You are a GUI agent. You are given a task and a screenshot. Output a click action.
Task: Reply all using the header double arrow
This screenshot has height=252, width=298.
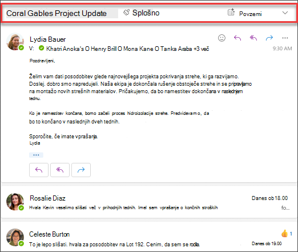(253, 38)
